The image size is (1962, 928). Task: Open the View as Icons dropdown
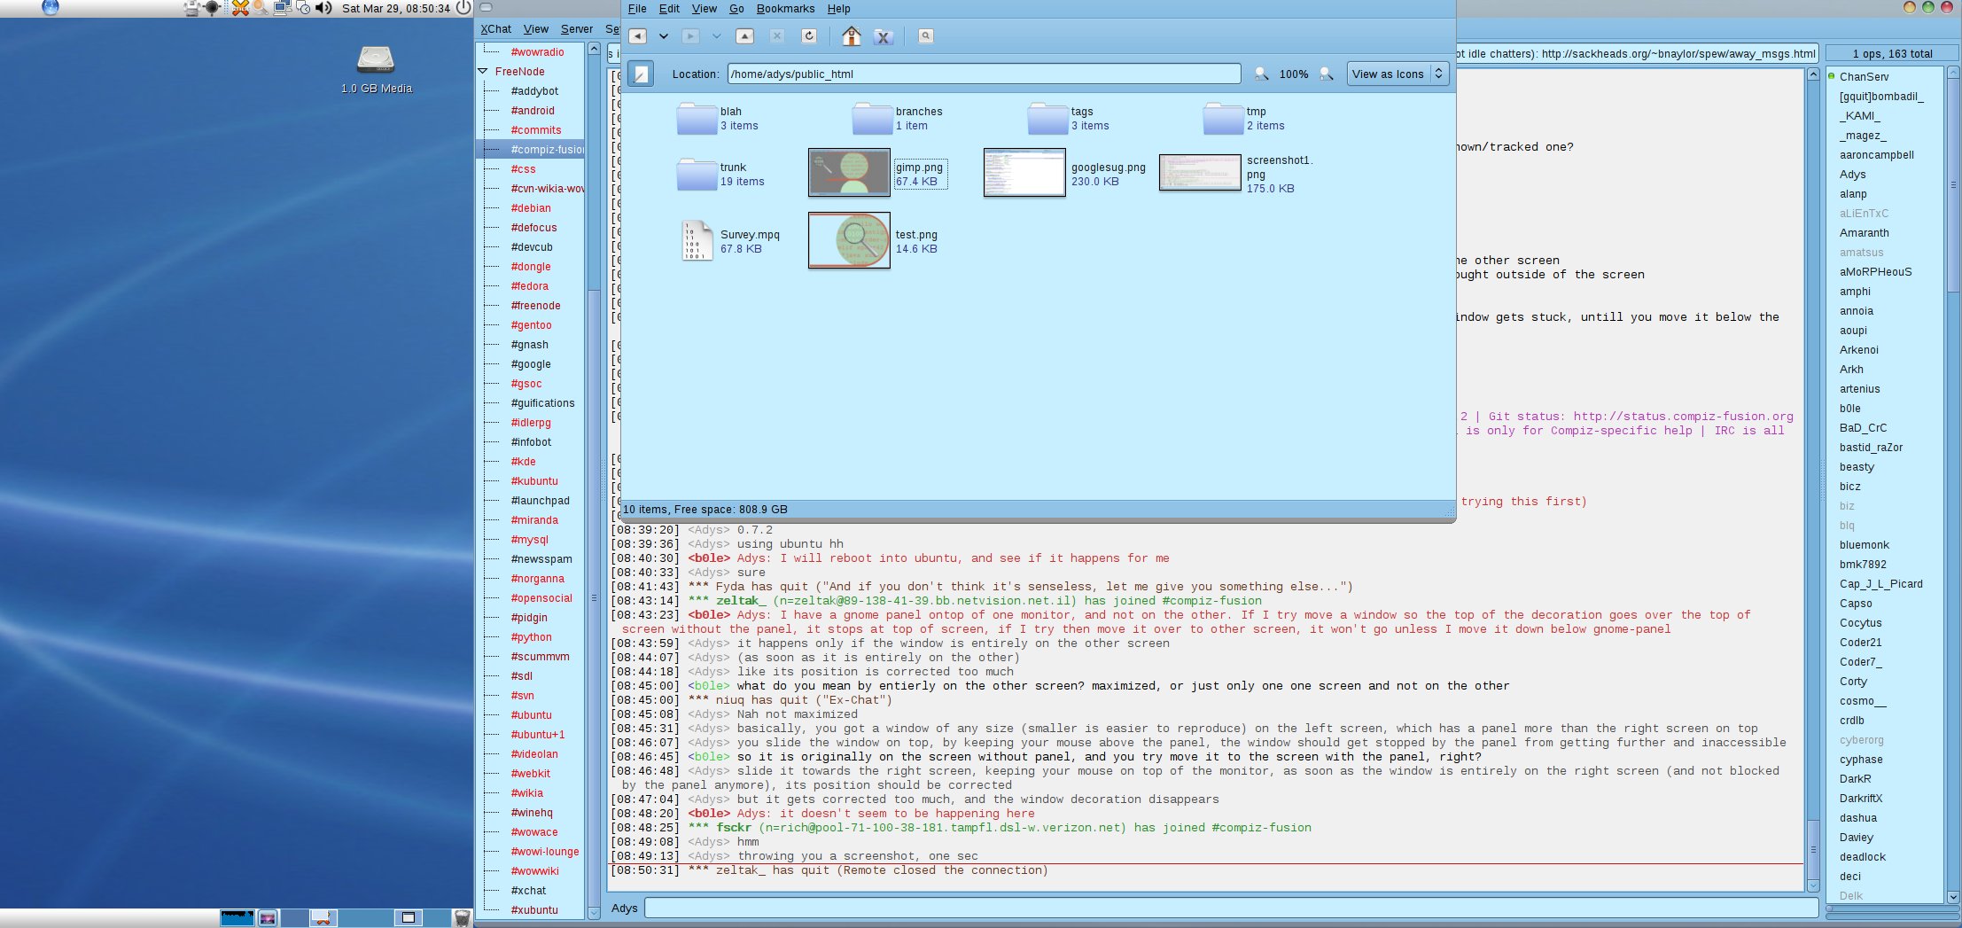pyautogui.click(x=1398, y=74)
